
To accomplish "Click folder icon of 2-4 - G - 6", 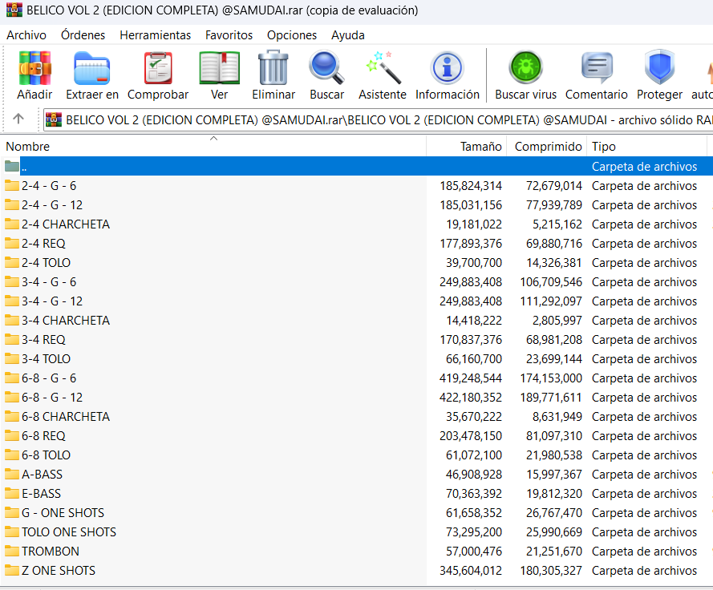I will [12, 185].
